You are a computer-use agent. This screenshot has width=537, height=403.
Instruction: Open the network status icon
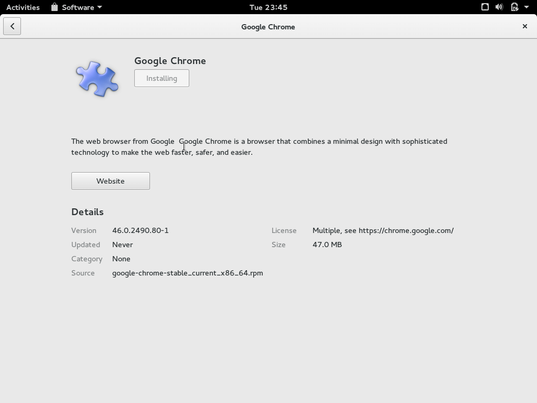click(485, 7)
